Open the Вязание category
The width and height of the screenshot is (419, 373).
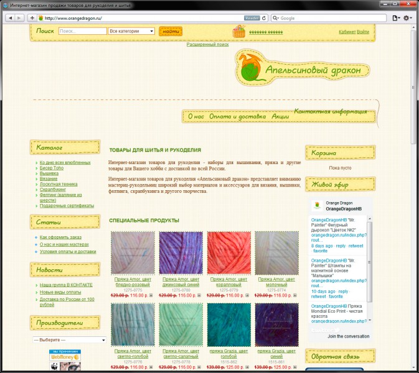click(x=49, y=178)
